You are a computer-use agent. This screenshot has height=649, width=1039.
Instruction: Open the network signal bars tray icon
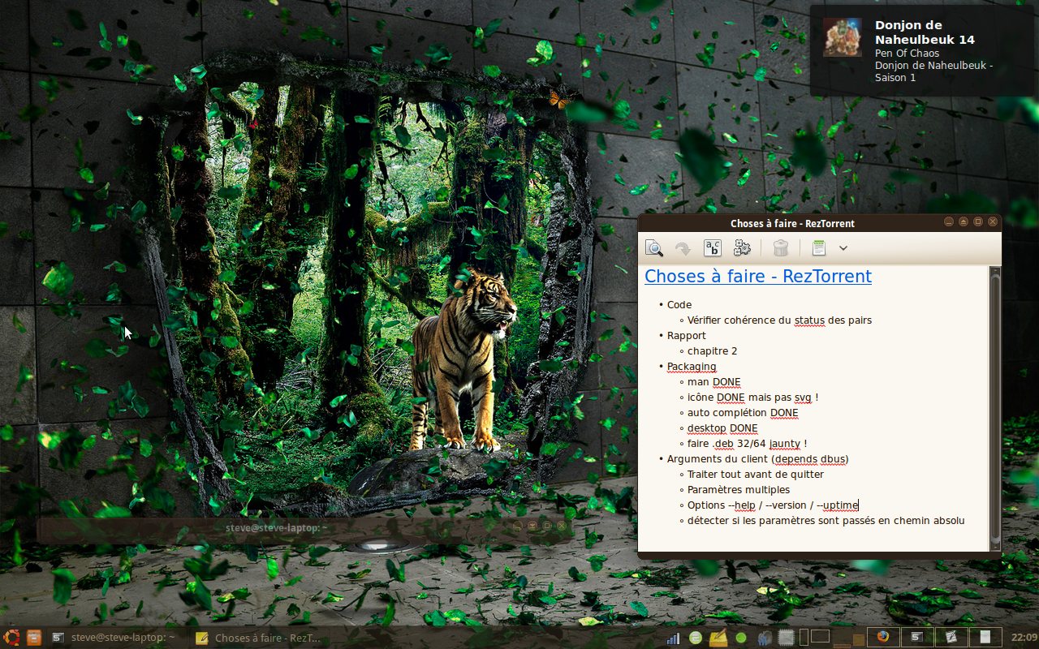[673, 638]
